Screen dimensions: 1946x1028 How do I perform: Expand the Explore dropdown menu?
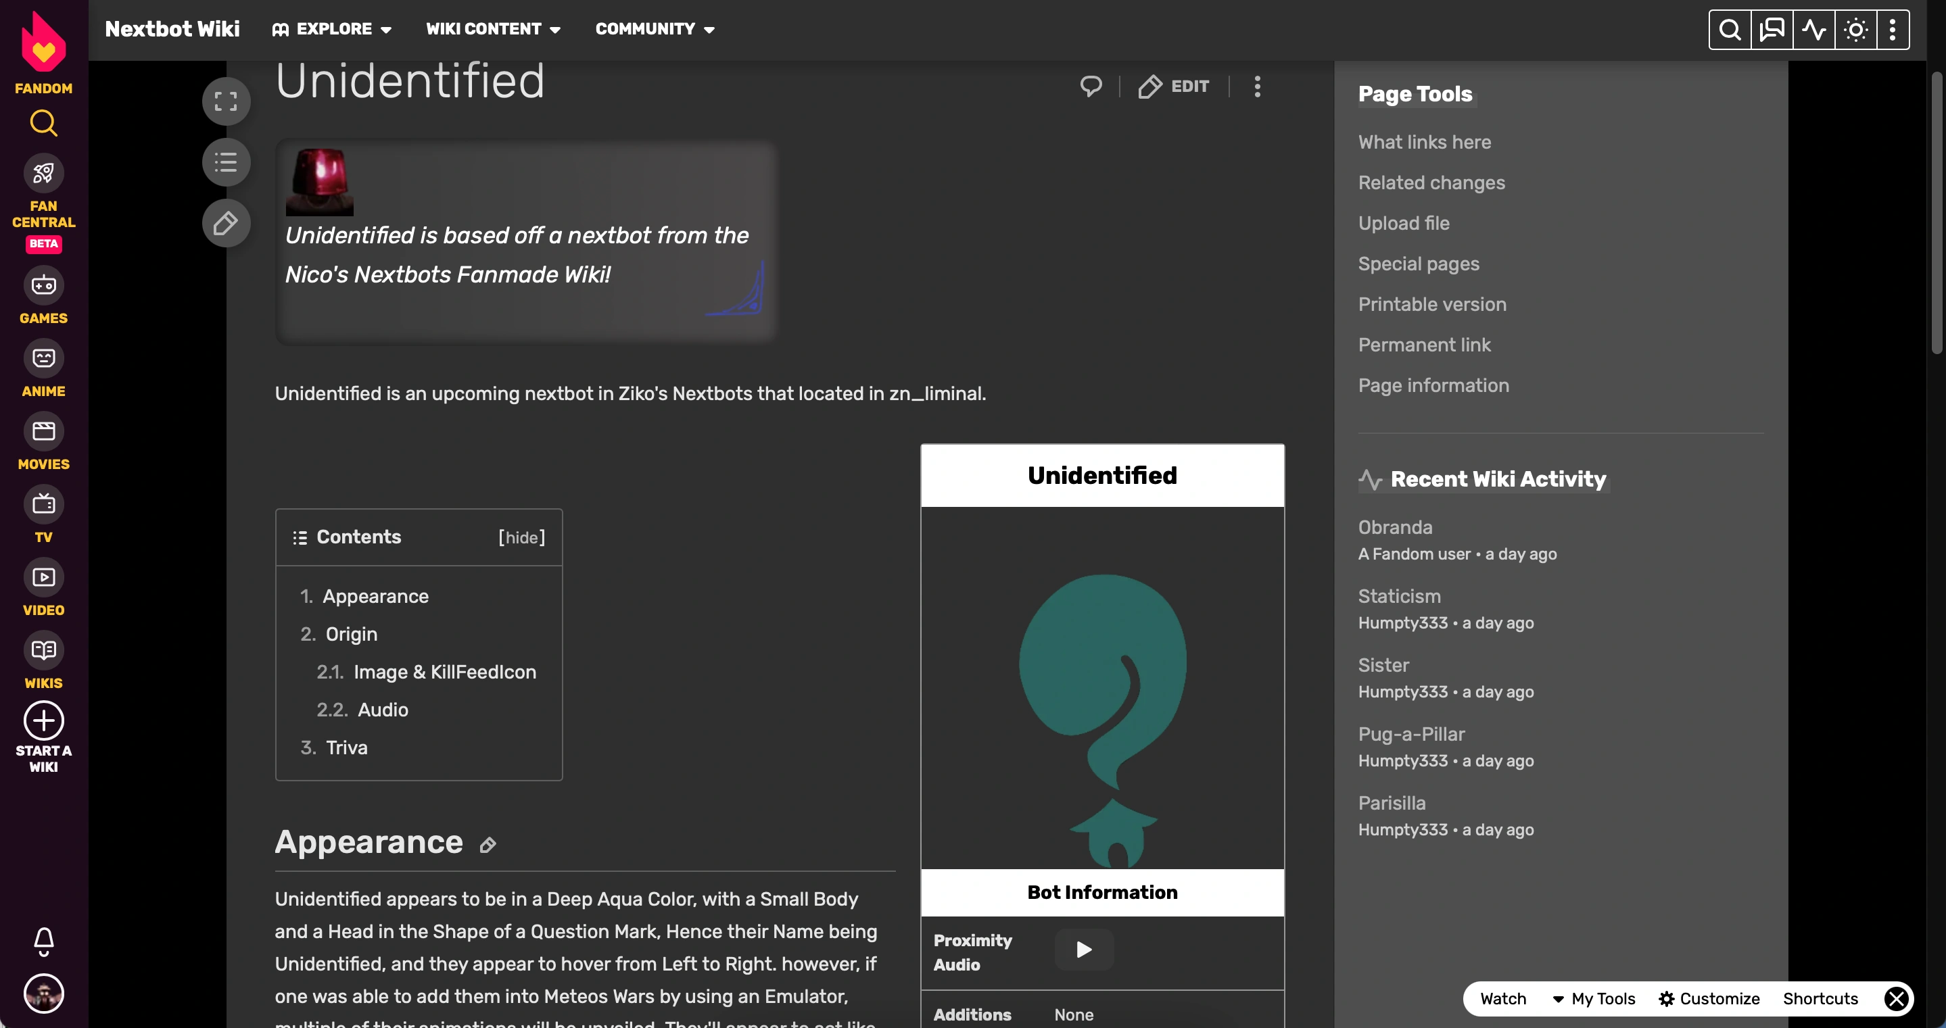[333, 28]
